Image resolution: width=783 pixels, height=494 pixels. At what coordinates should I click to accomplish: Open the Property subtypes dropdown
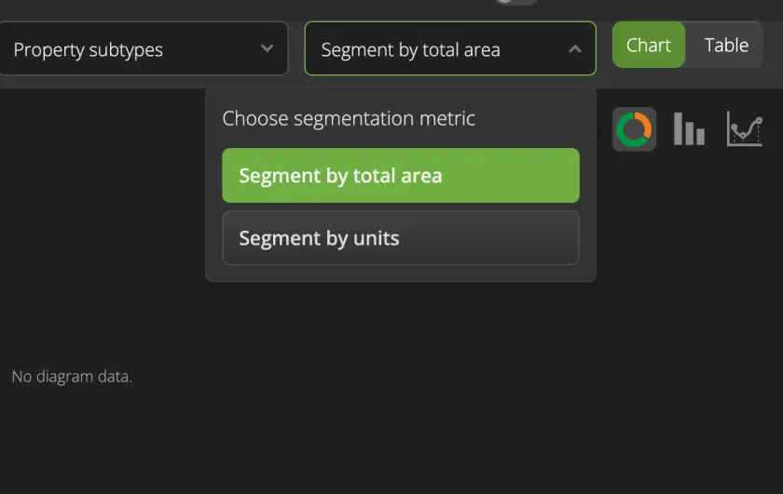pos(144,49)
